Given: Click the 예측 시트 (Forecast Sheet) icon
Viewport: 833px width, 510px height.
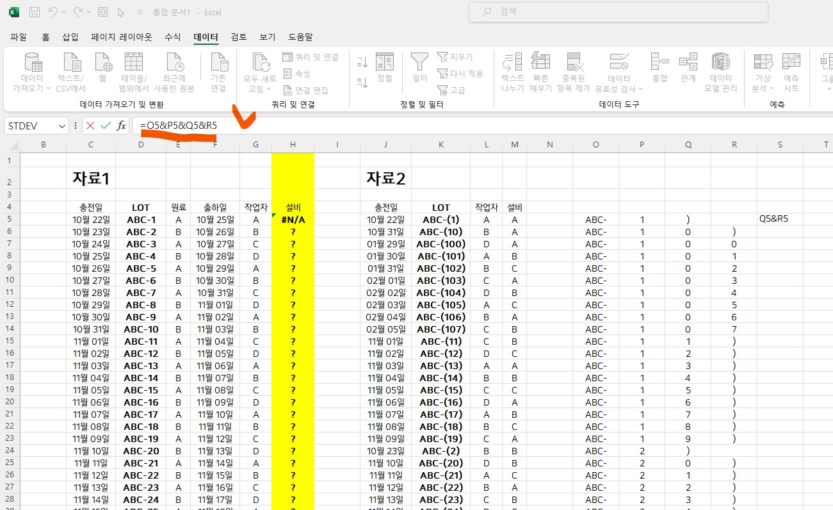Looking at the screenshot, I should pos(791,62).
